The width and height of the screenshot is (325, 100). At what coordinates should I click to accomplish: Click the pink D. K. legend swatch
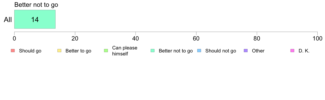pos(292,51)
